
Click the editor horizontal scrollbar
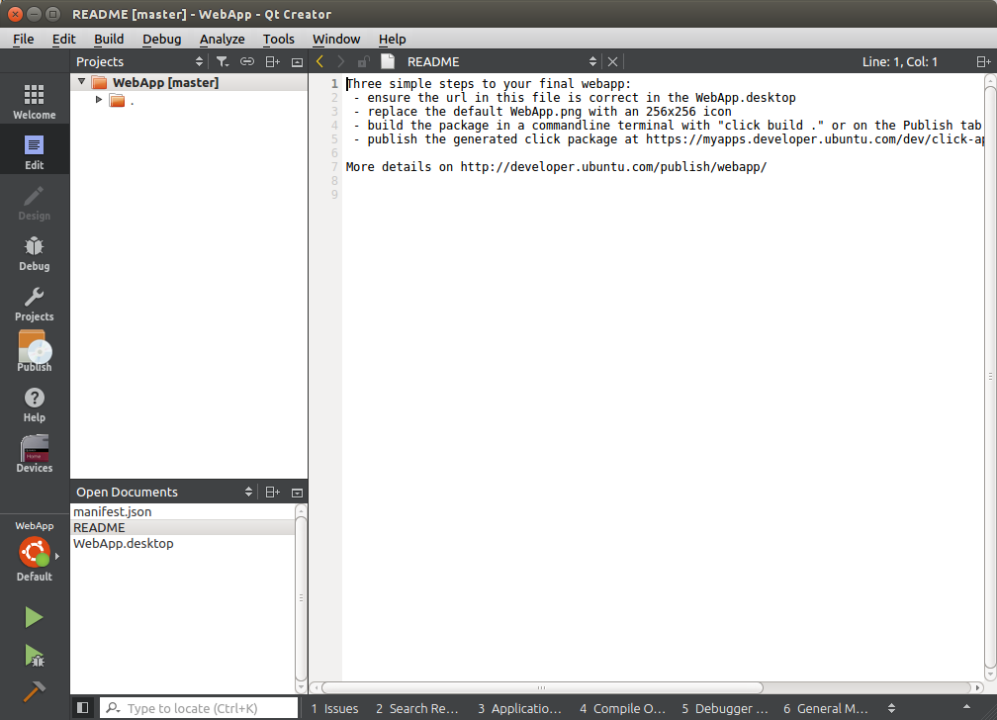[542, 687]
